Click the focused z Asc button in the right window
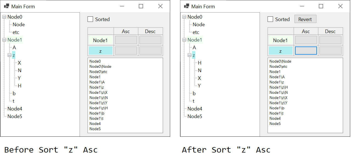 pos(306,51)
